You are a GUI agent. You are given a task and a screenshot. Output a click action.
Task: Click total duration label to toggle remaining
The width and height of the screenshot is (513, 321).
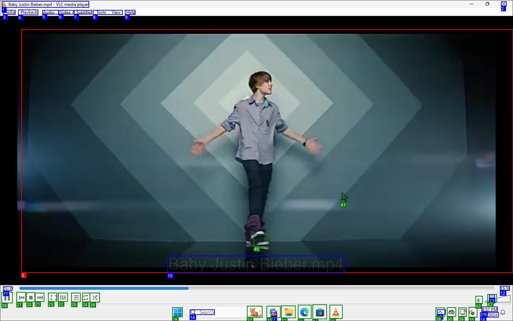[x=504, y=289]
